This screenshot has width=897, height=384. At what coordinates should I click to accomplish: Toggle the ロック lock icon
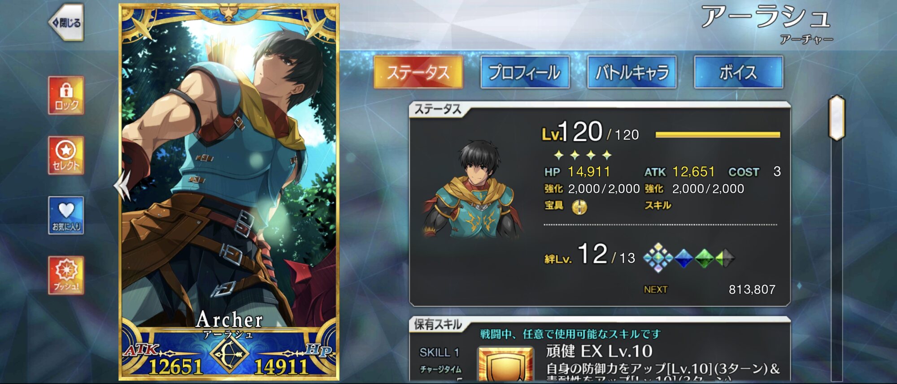click(66, 95)
